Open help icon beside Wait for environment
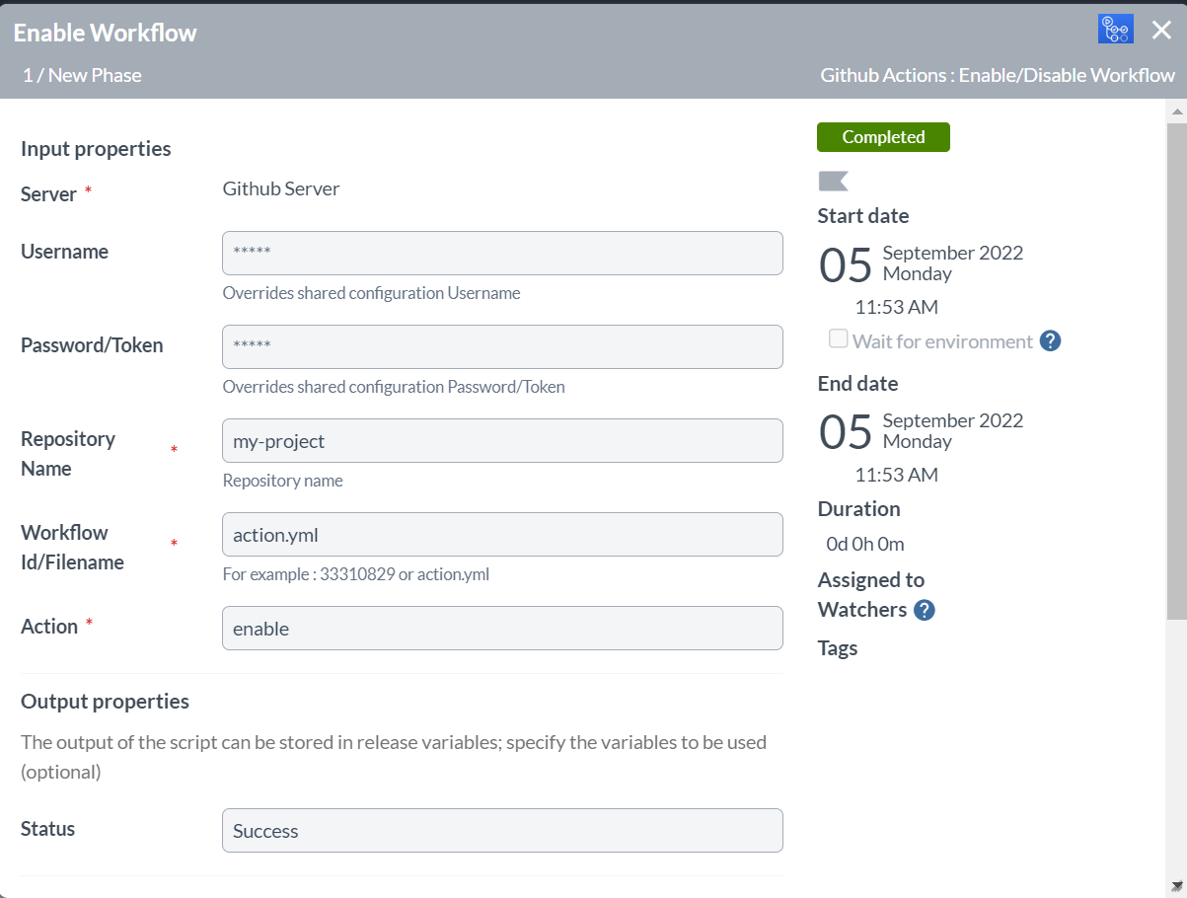The width and height of the screenshot is (1187, 898). point(1050,341)
